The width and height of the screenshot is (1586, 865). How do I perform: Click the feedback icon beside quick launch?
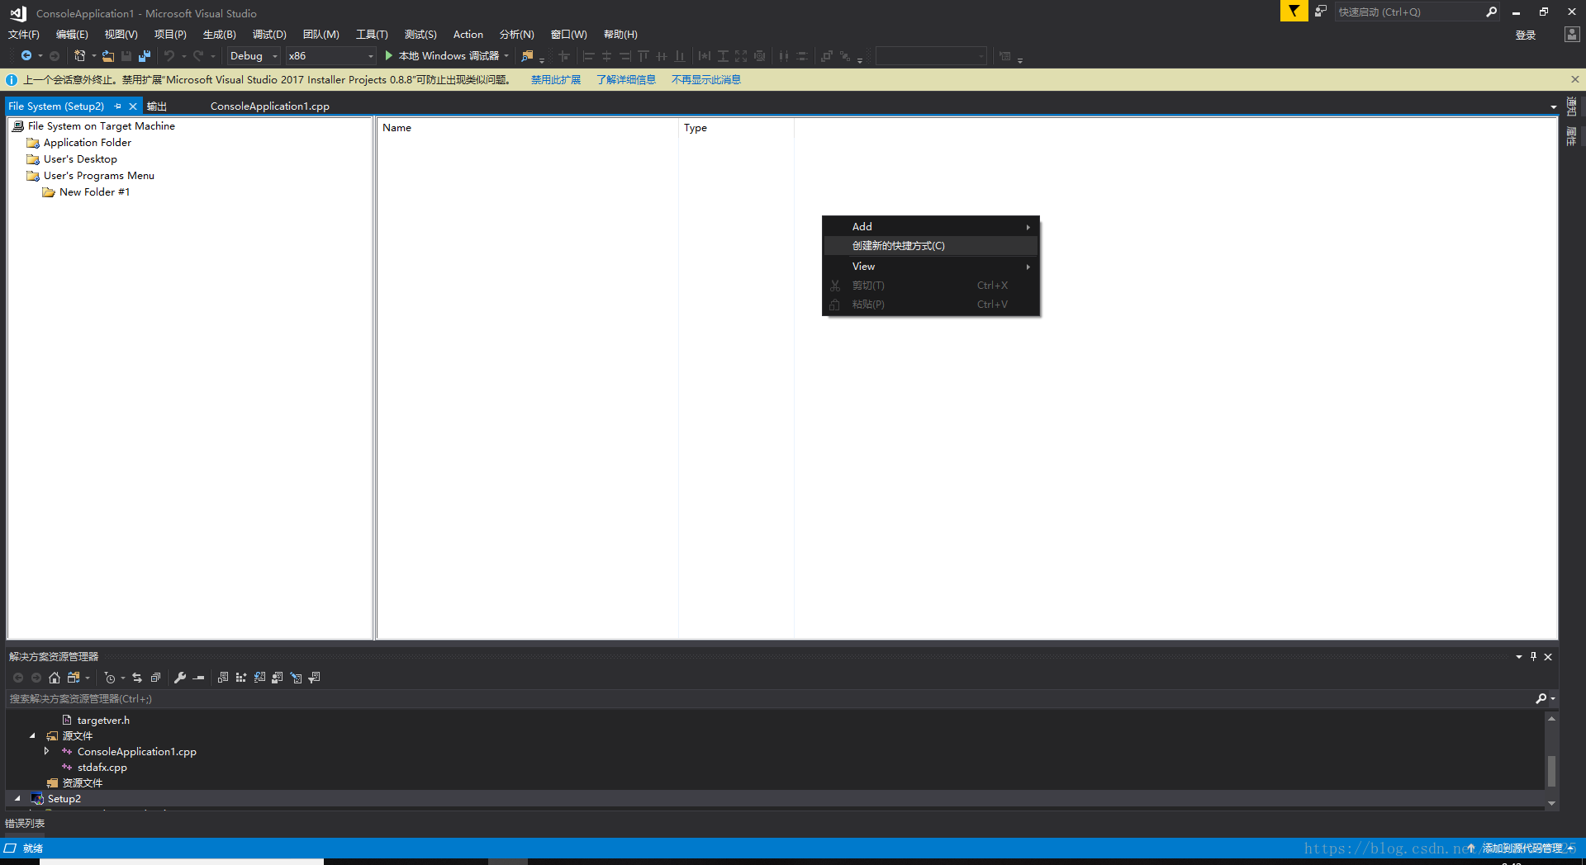[1321, 12]
